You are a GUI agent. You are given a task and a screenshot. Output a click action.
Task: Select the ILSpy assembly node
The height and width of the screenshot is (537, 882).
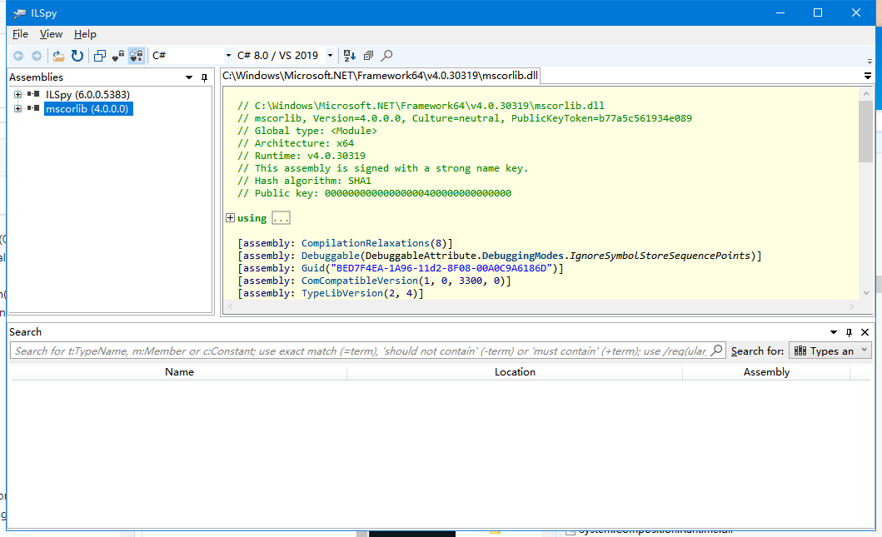click(77, 94)
